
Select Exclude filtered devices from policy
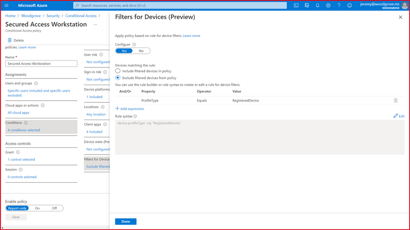pos(118,78)
